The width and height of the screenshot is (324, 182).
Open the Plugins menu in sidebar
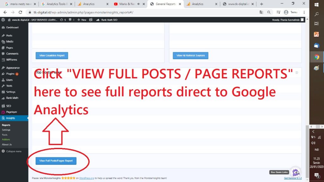tap(10, 74)
